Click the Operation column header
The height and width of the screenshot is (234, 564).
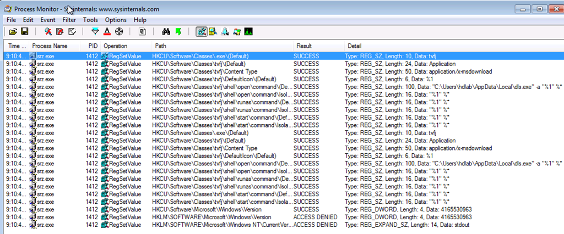116,46
